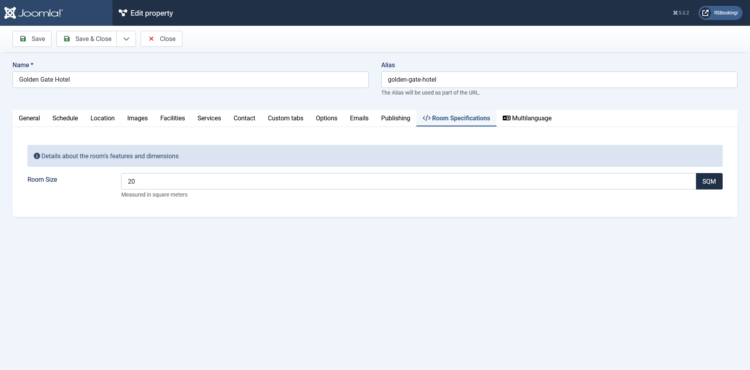This screenshot has height=370, width=750.
Task: Click the Save button
Action: point(32,39)
